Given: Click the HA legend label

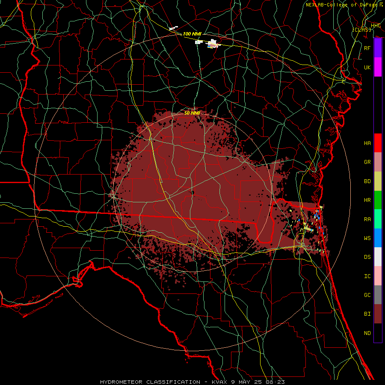Looking at the screenshot, I should 367,143.
